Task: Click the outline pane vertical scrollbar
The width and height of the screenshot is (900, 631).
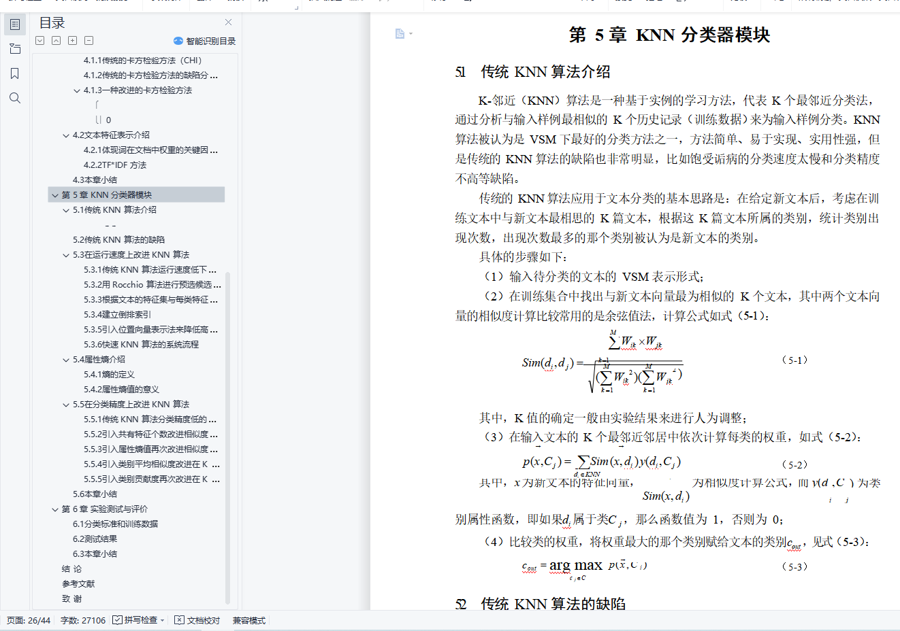Action: [x=227, y=438]
